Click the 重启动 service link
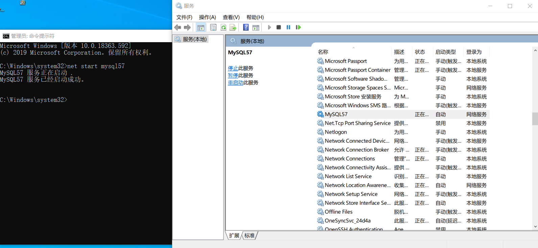This screenshot has width=538, height=248. (x=235, y=83)
